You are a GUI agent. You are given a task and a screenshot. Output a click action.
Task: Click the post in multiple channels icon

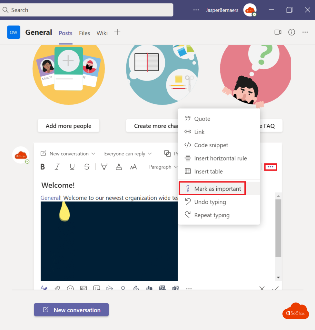click(167, 153)
